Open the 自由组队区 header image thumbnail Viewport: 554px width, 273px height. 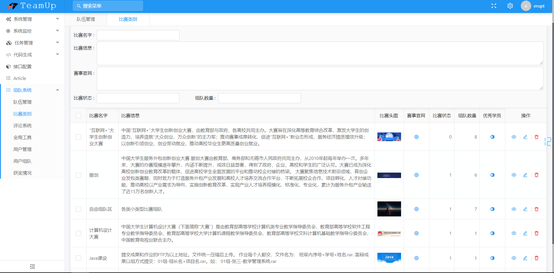point(389,209)
